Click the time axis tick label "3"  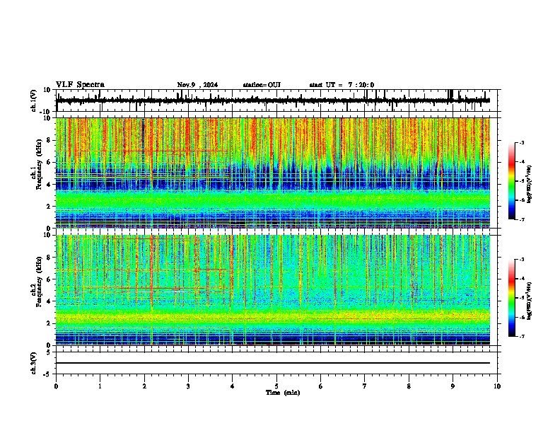pos(188,386)
